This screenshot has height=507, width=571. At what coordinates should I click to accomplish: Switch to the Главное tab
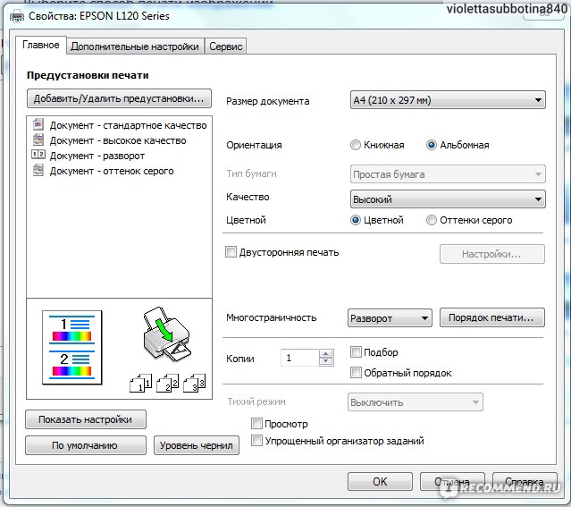coord(41,45)
